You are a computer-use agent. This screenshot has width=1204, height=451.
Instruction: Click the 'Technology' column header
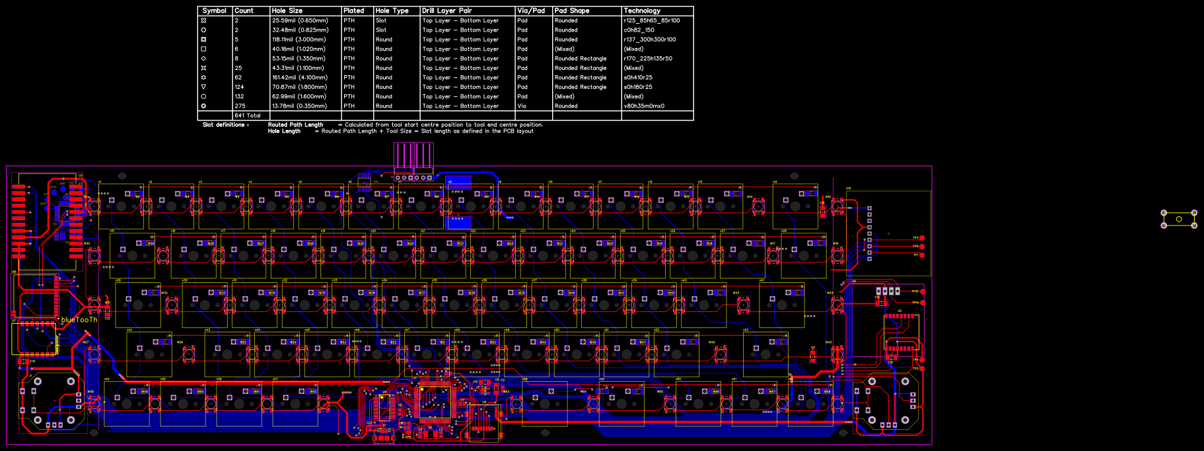(x=642, y=11)
